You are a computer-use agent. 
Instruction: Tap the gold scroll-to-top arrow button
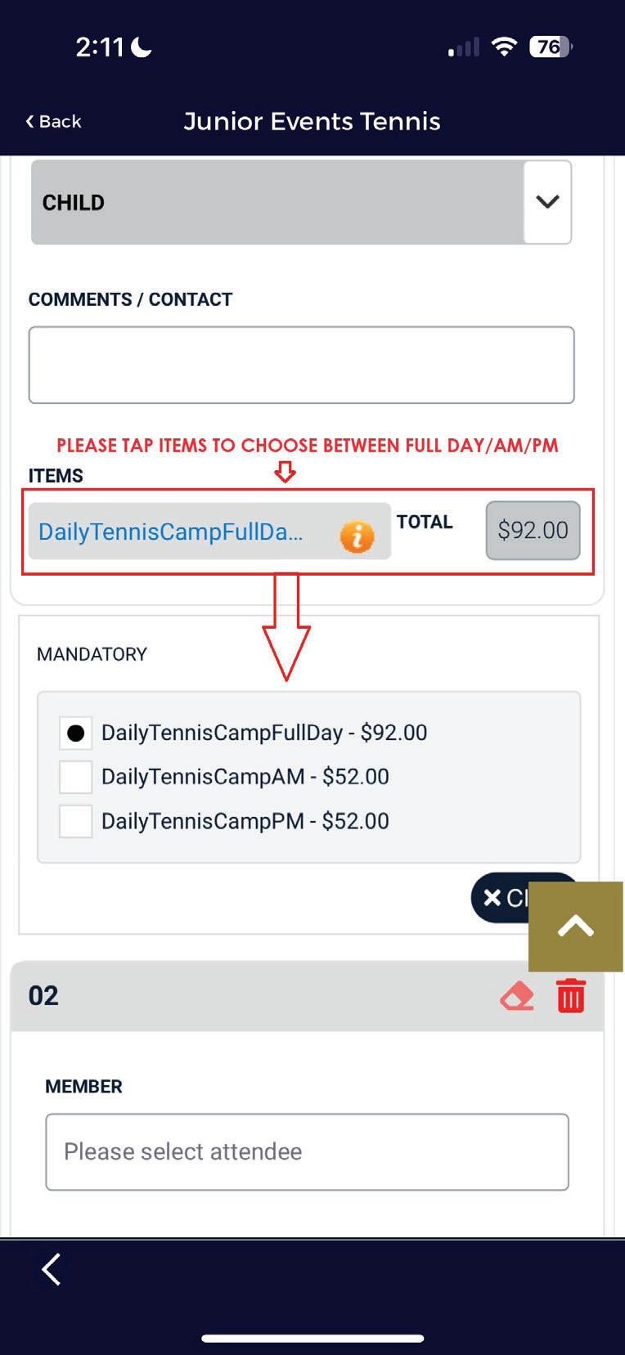576,926
